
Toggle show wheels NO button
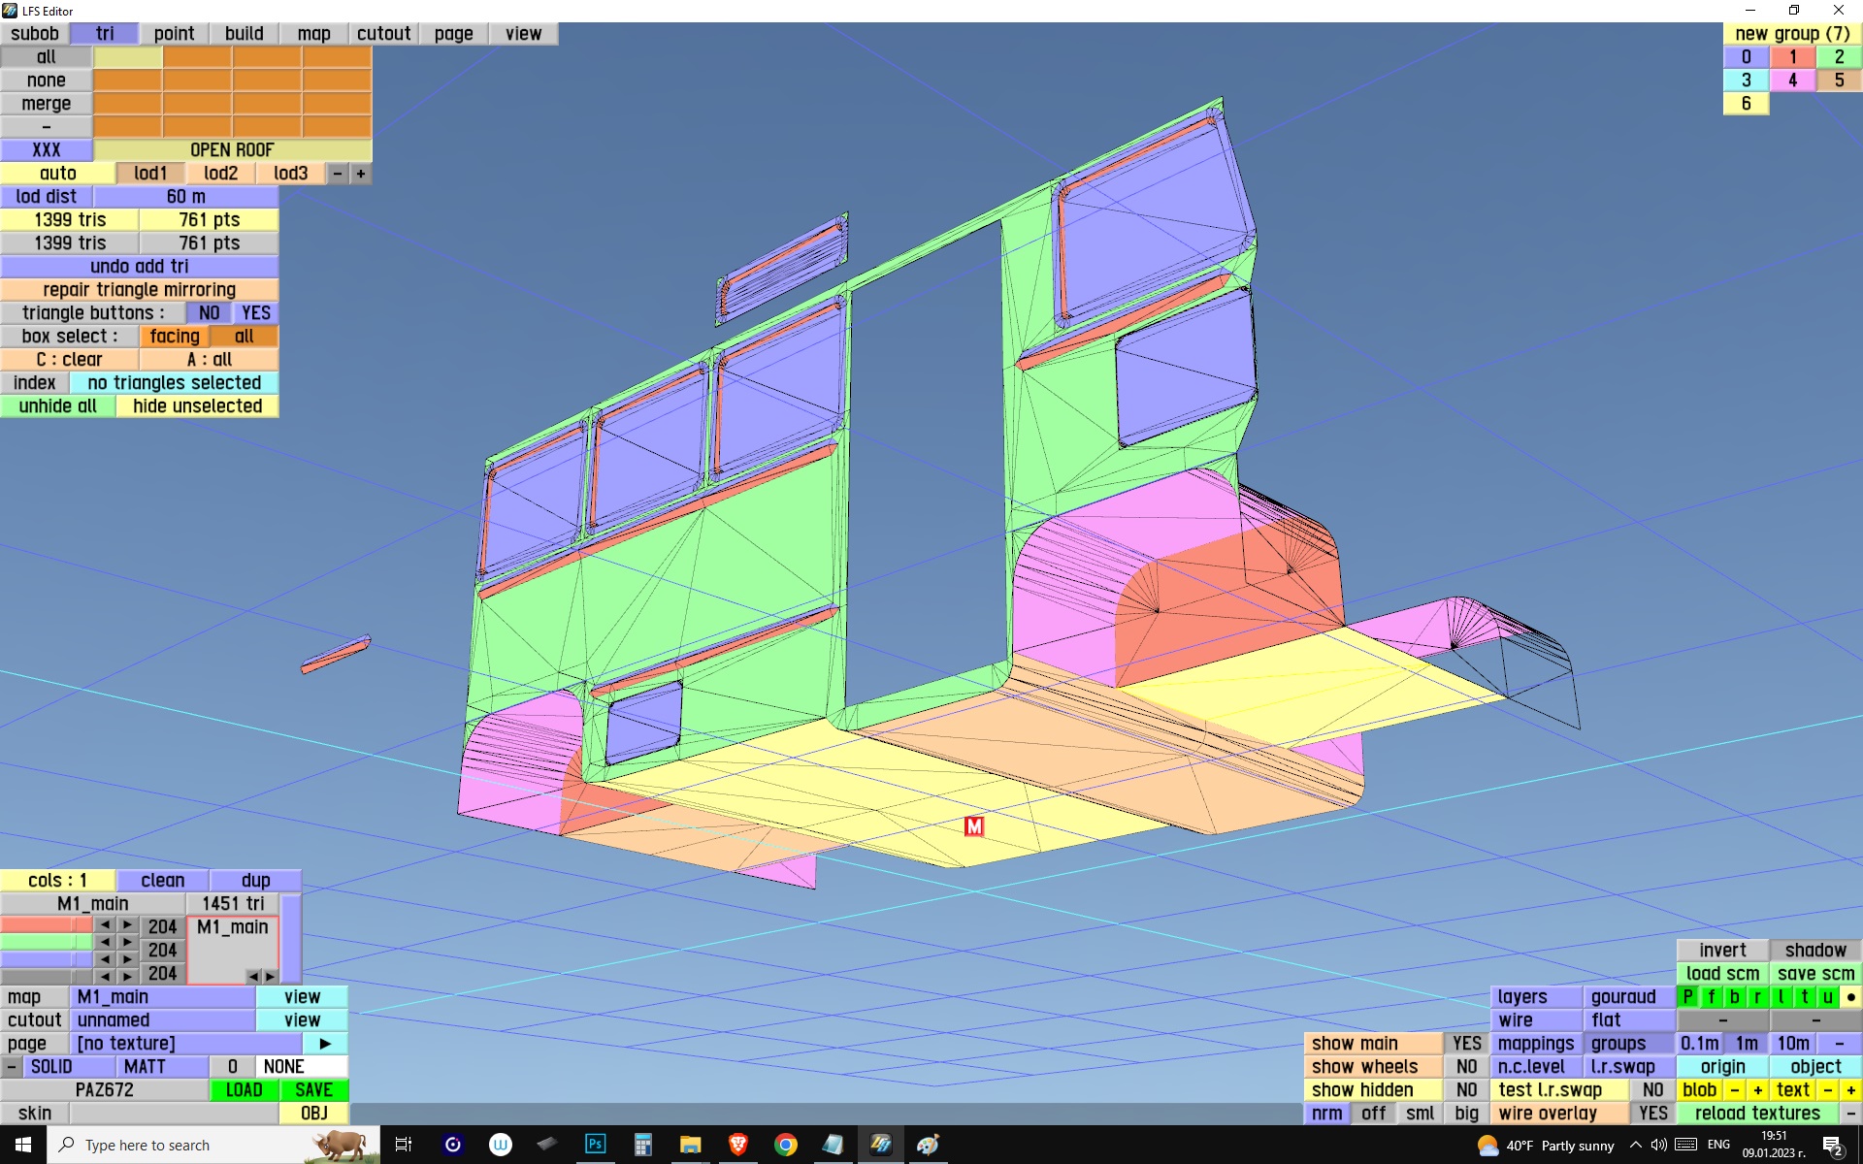(1466, 1067)
